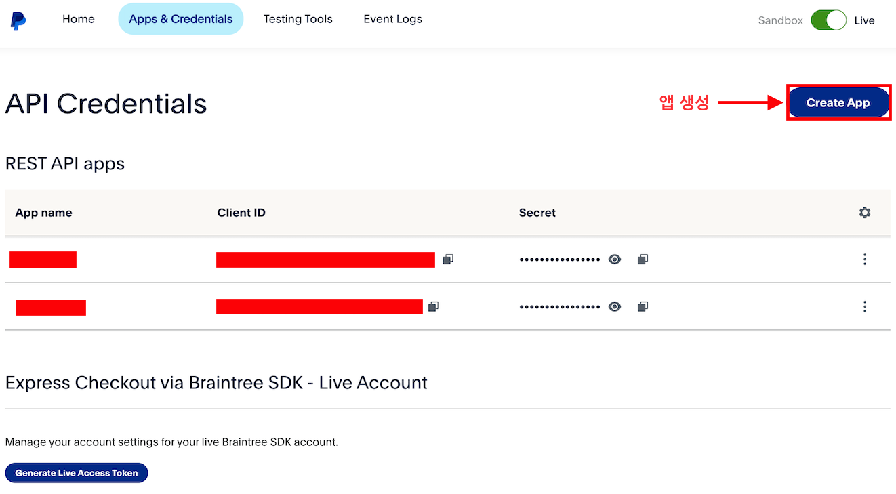Open more options for second app row
896x494 pixels.
point(865,307)
